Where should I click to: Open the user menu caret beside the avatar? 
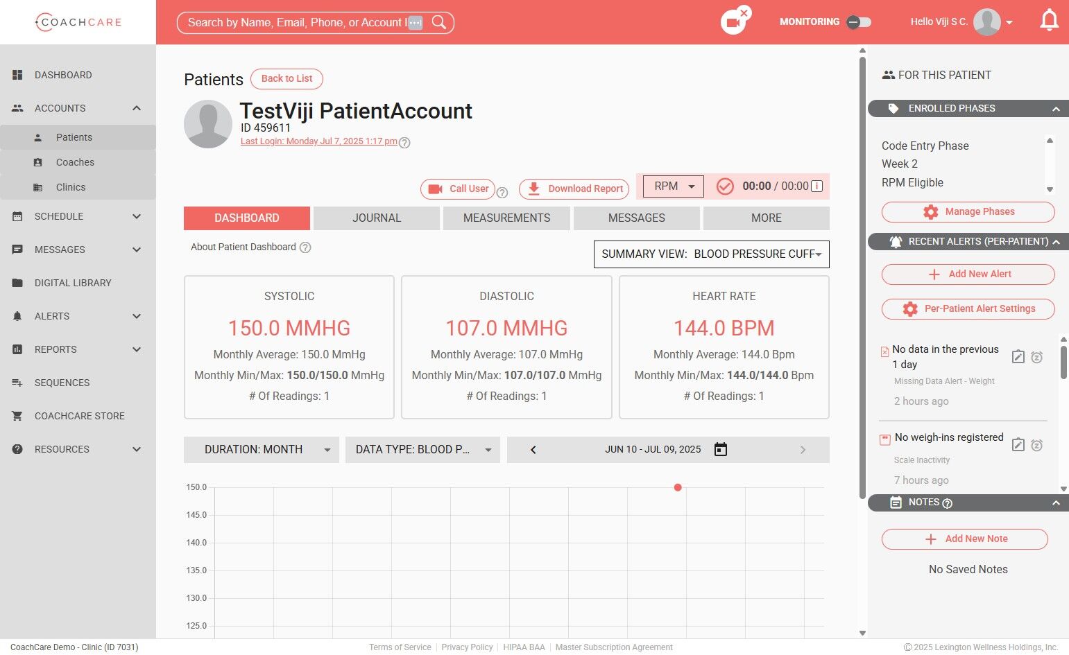[1009, 23]
